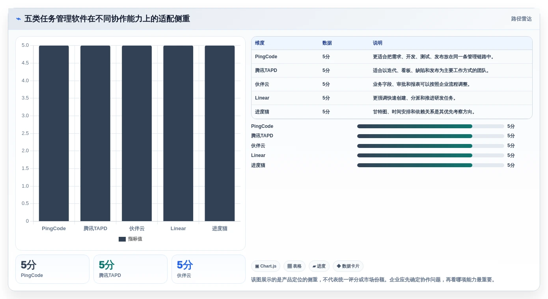548x299 pixels.
Task: Select the Linear bar in the chart
Action: point(178,133)
